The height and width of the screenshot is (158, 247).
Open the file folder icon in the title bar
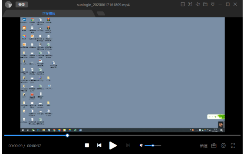point(205,4)
